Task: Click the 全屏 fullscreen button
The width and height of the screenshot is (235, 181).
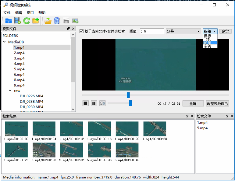Action: [193, 103]
